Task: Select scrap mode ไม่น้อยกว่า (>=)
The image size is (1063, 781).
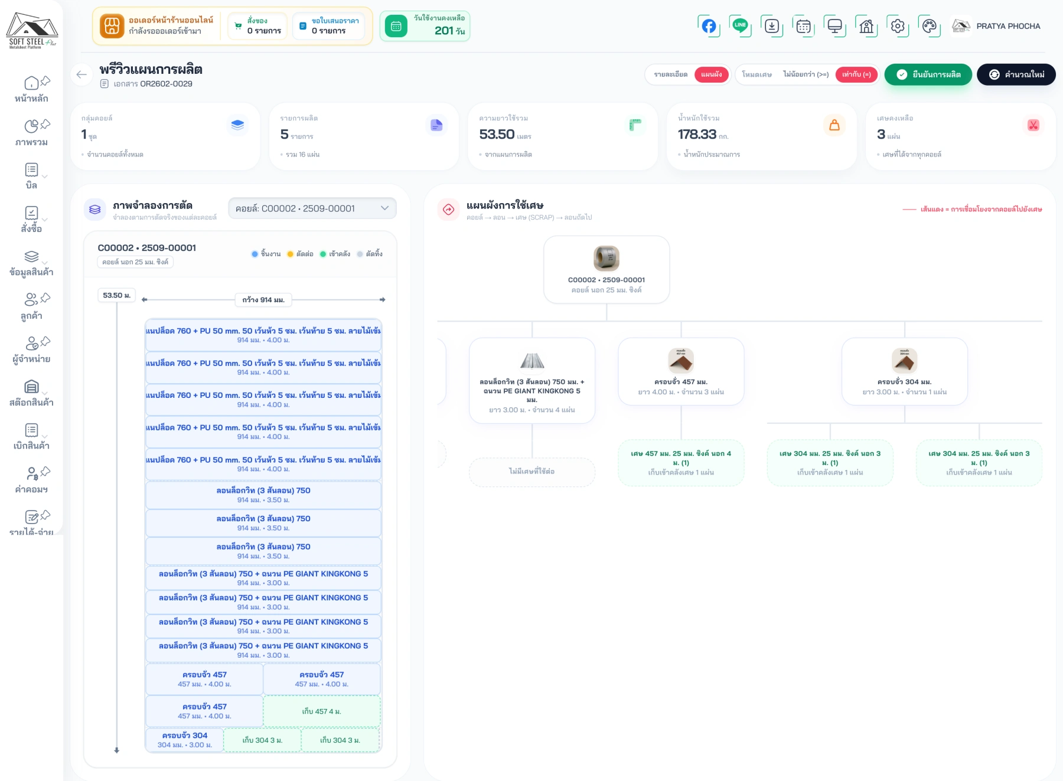Action: pyautogui.click(x=806, y=74)
